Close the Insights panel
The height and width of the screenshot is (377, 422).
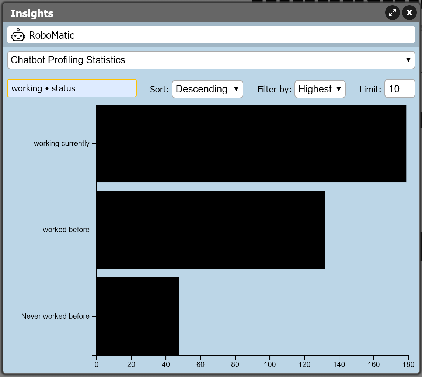[409, 13]
